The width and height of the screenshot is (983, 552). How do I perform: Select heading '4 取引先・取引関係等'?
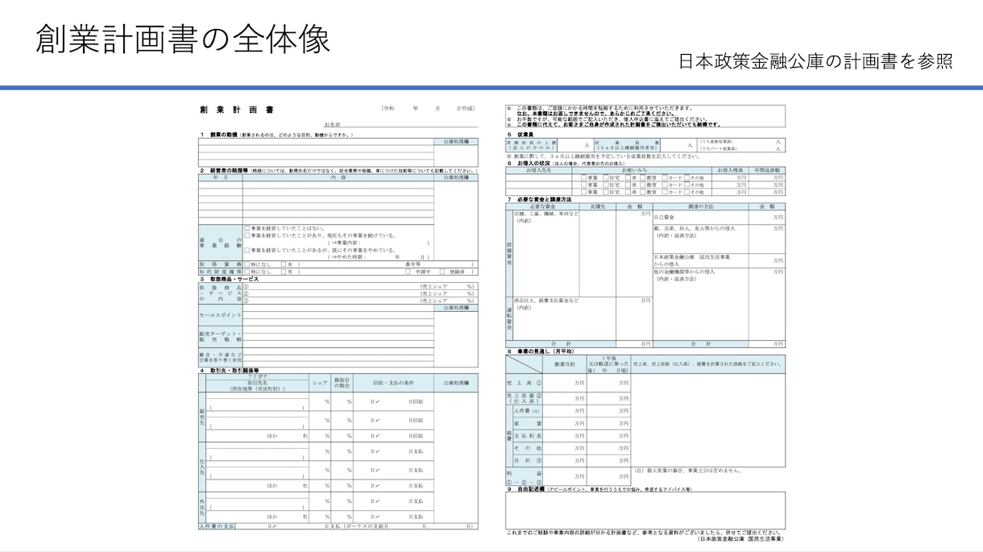point(230,371)
